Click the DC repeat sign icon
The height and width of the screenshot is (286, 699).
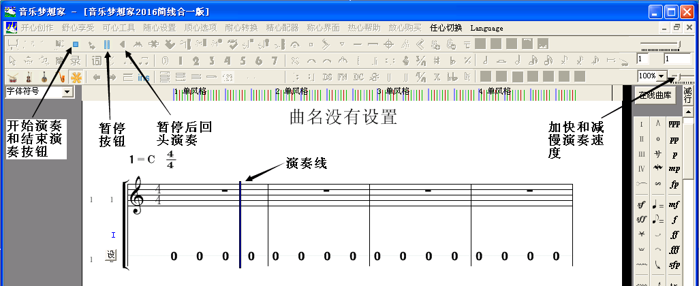[358, 77]
